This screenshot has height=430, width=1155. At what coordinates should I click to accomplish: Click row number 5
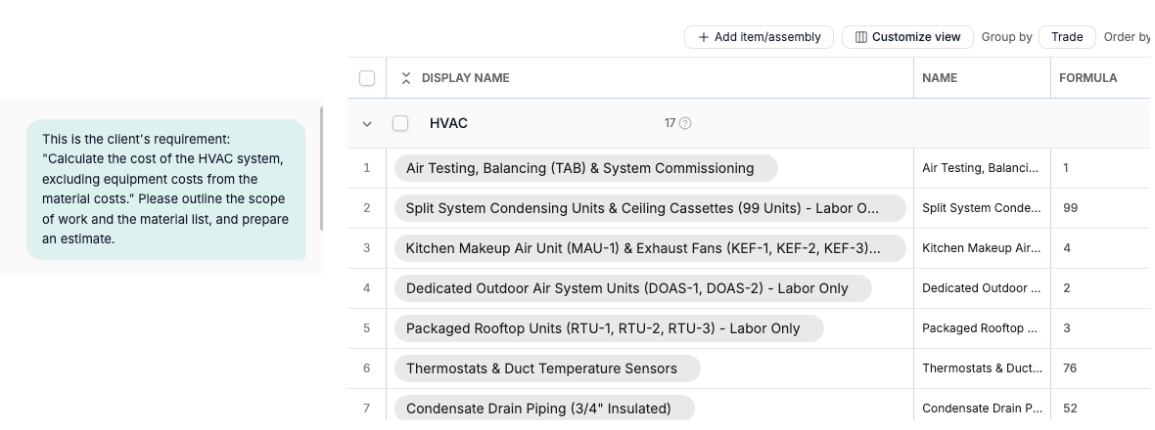[x=366, y=328]
